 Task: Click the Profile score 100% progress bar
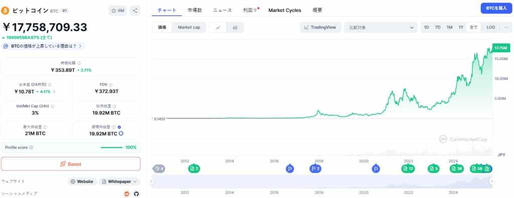111,147
